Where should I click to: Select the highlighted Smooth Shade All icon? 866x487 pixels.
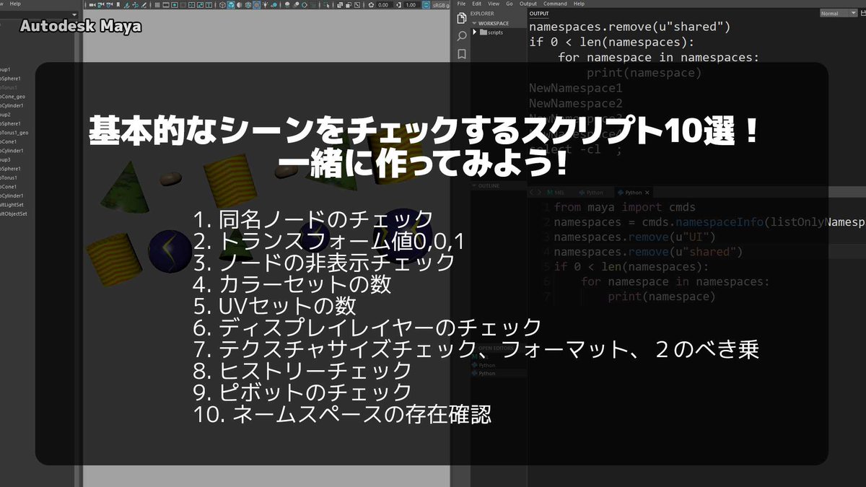click(231, 5)
